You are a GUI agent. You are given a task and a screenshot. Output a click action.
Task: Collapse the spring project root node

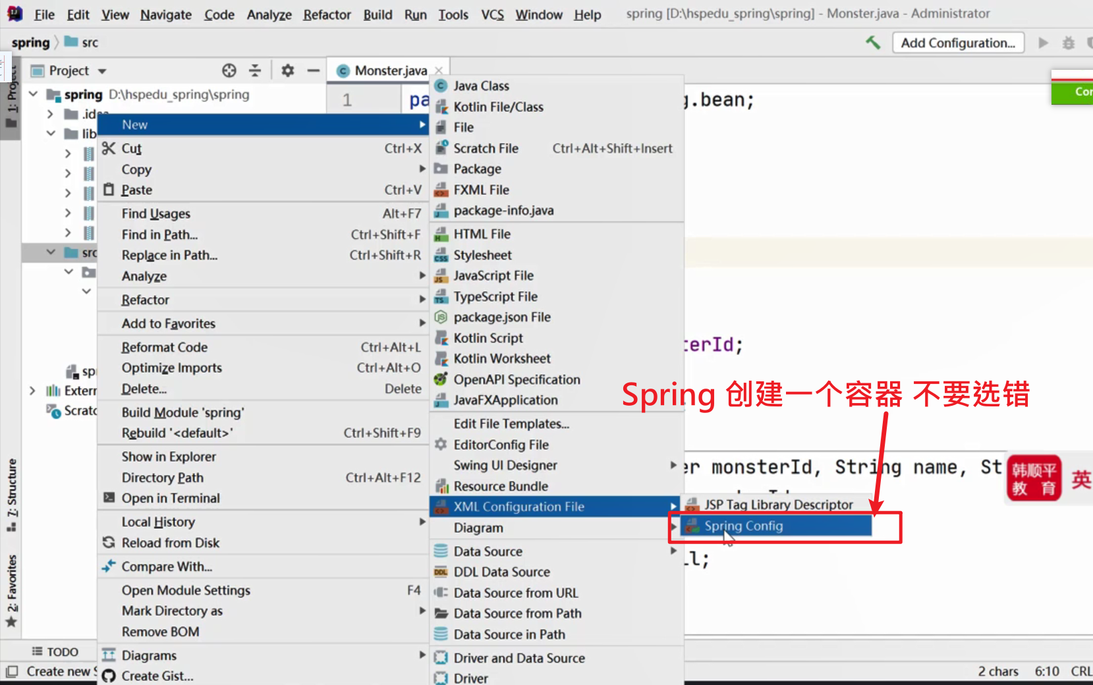coord(33,94)
